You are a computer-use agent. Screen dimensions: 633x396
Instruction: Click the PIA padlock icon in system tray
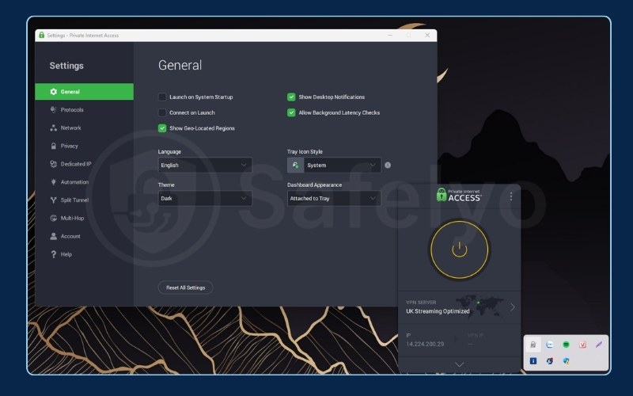tap(533, 345)
